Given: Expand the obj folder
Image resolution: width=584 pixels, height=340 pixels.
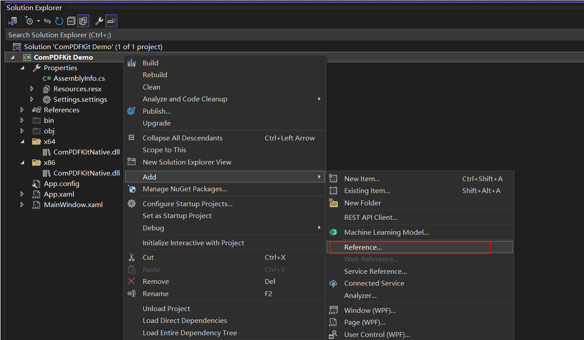Looking at the screenshot, I should (x=22, y=131).
